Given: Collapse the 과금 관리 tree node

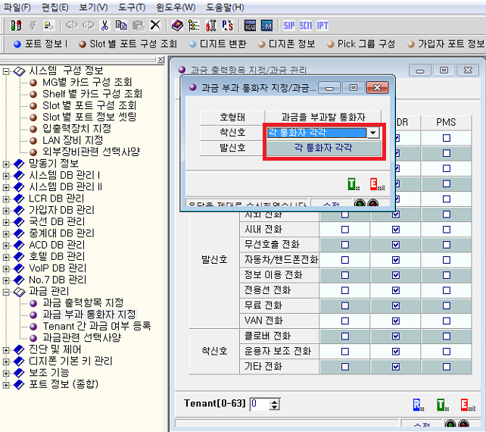Looking at the screenshot, I should coord(6,292).
